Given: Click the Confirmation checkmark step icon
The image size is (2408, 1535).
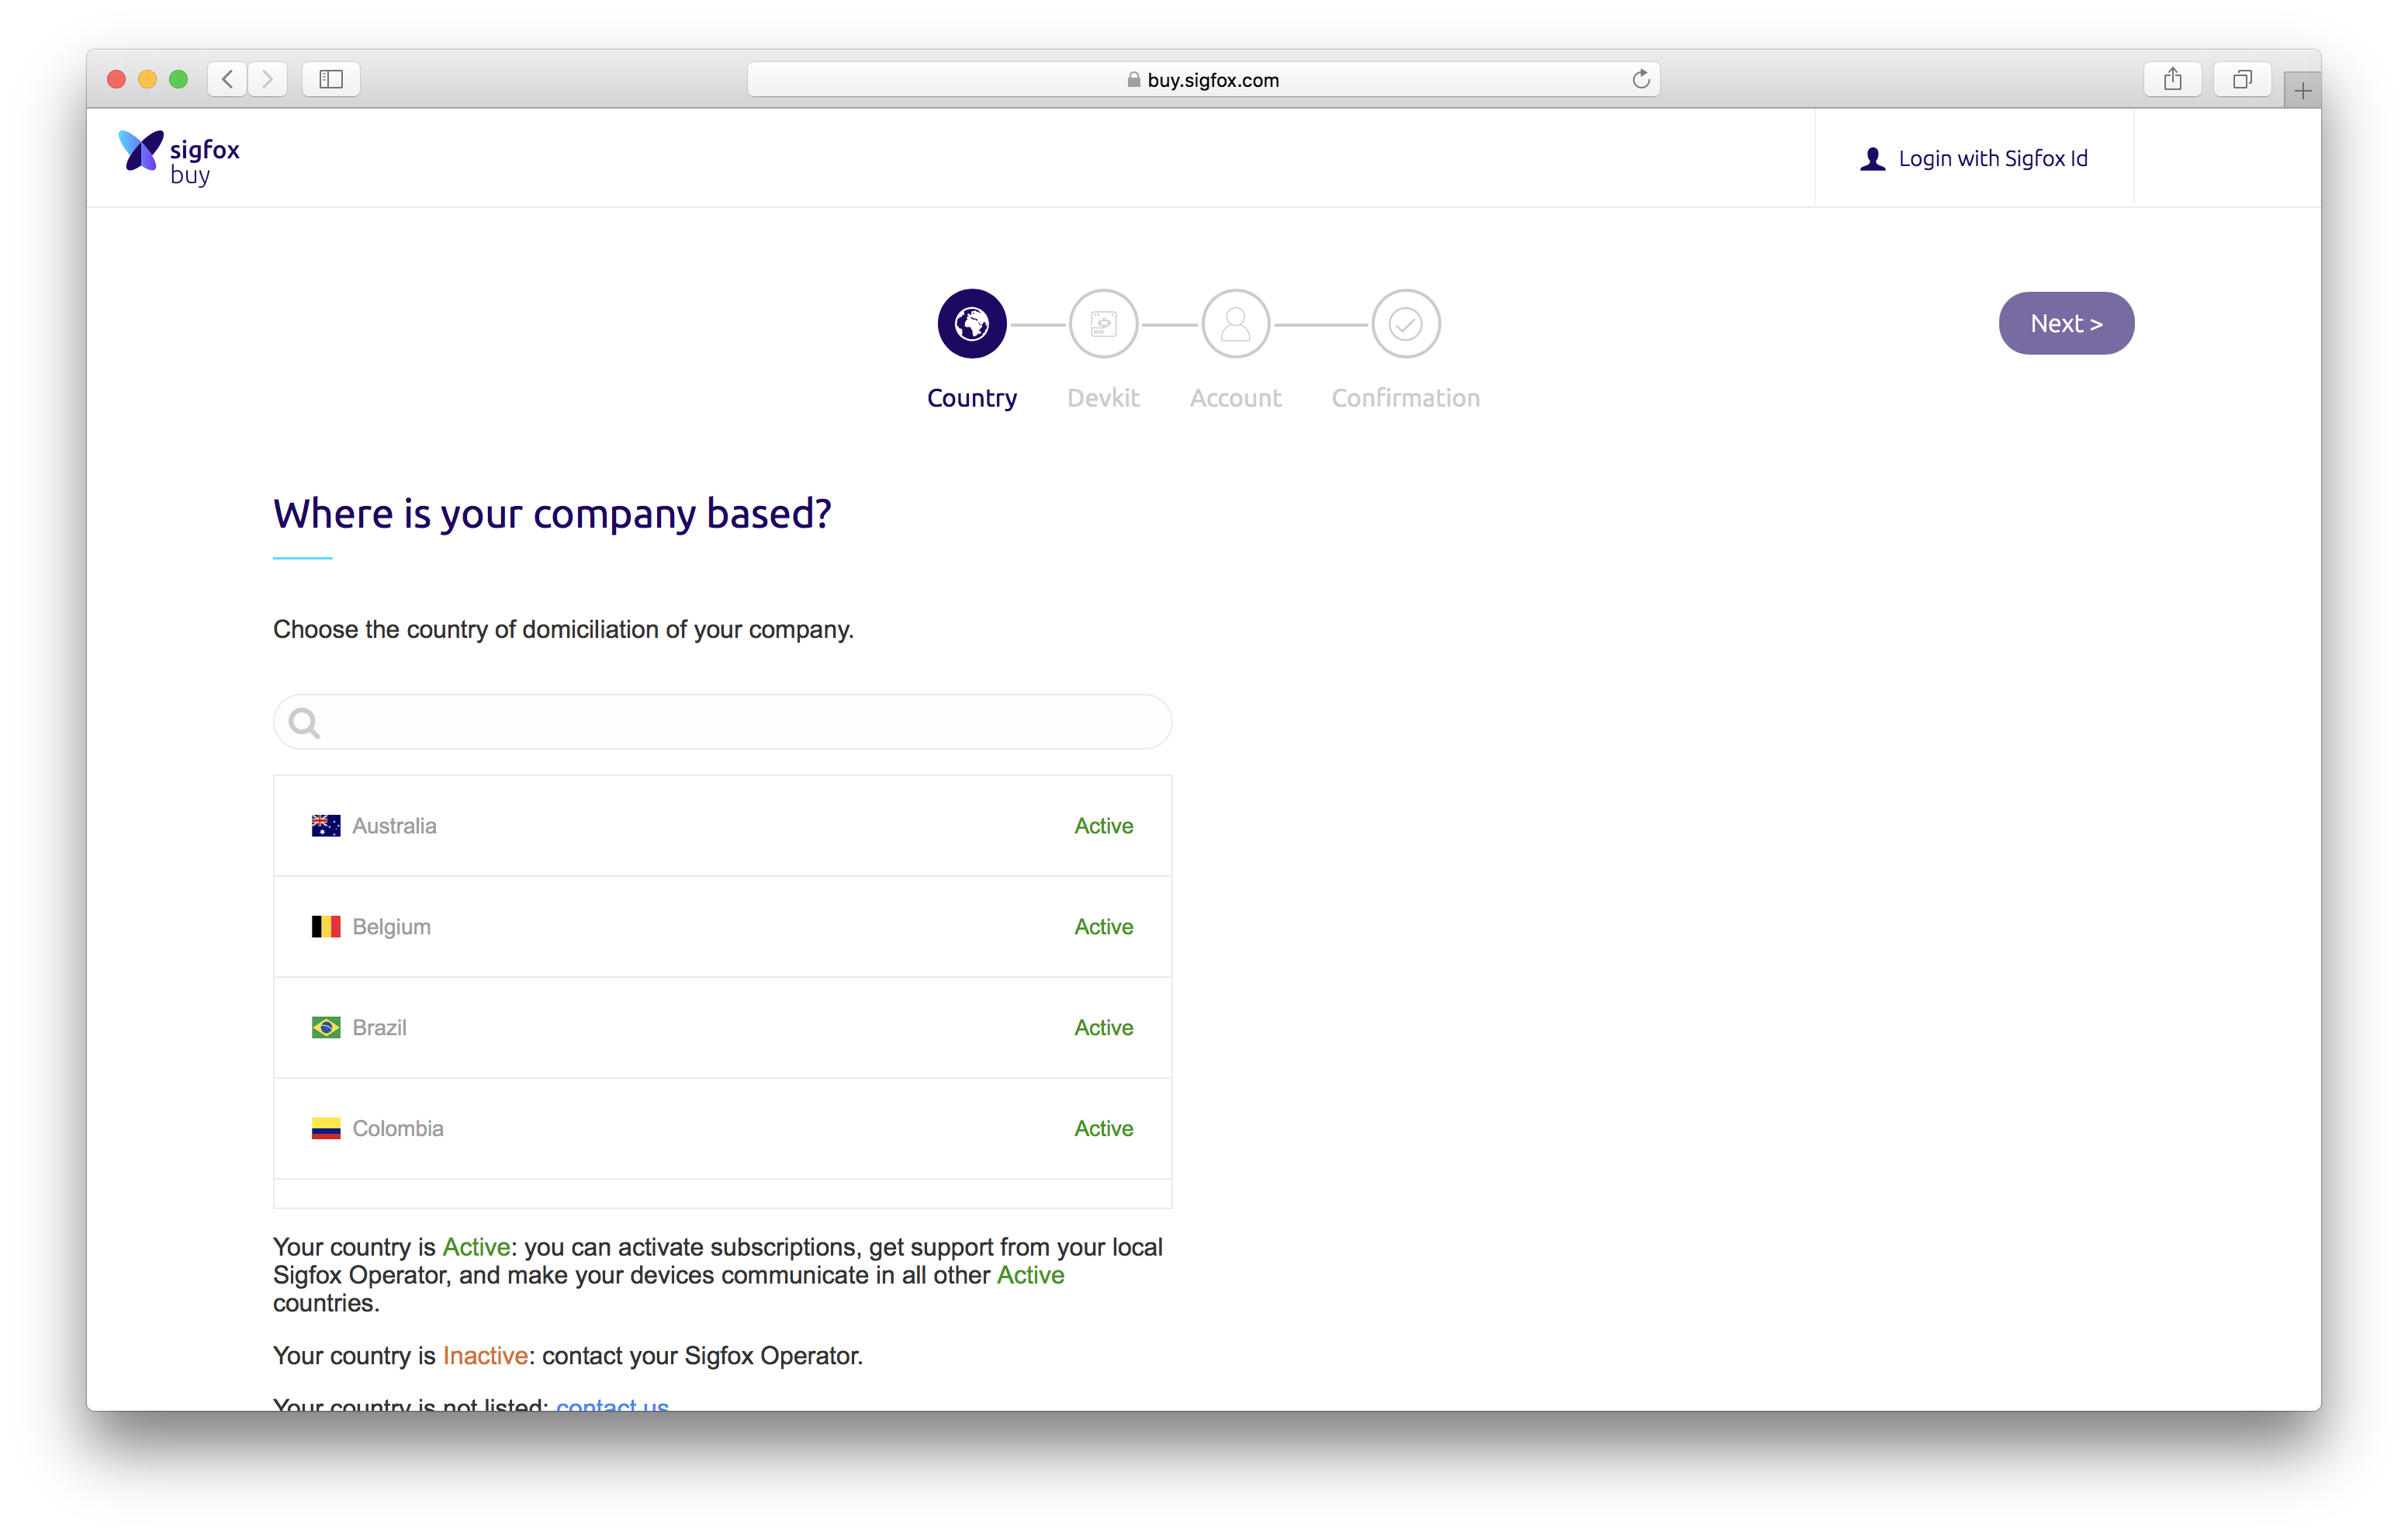Looking at the screenshot, I should point(1405,323).
